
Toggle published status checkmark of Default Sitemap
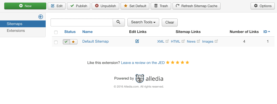coord(66,42)
